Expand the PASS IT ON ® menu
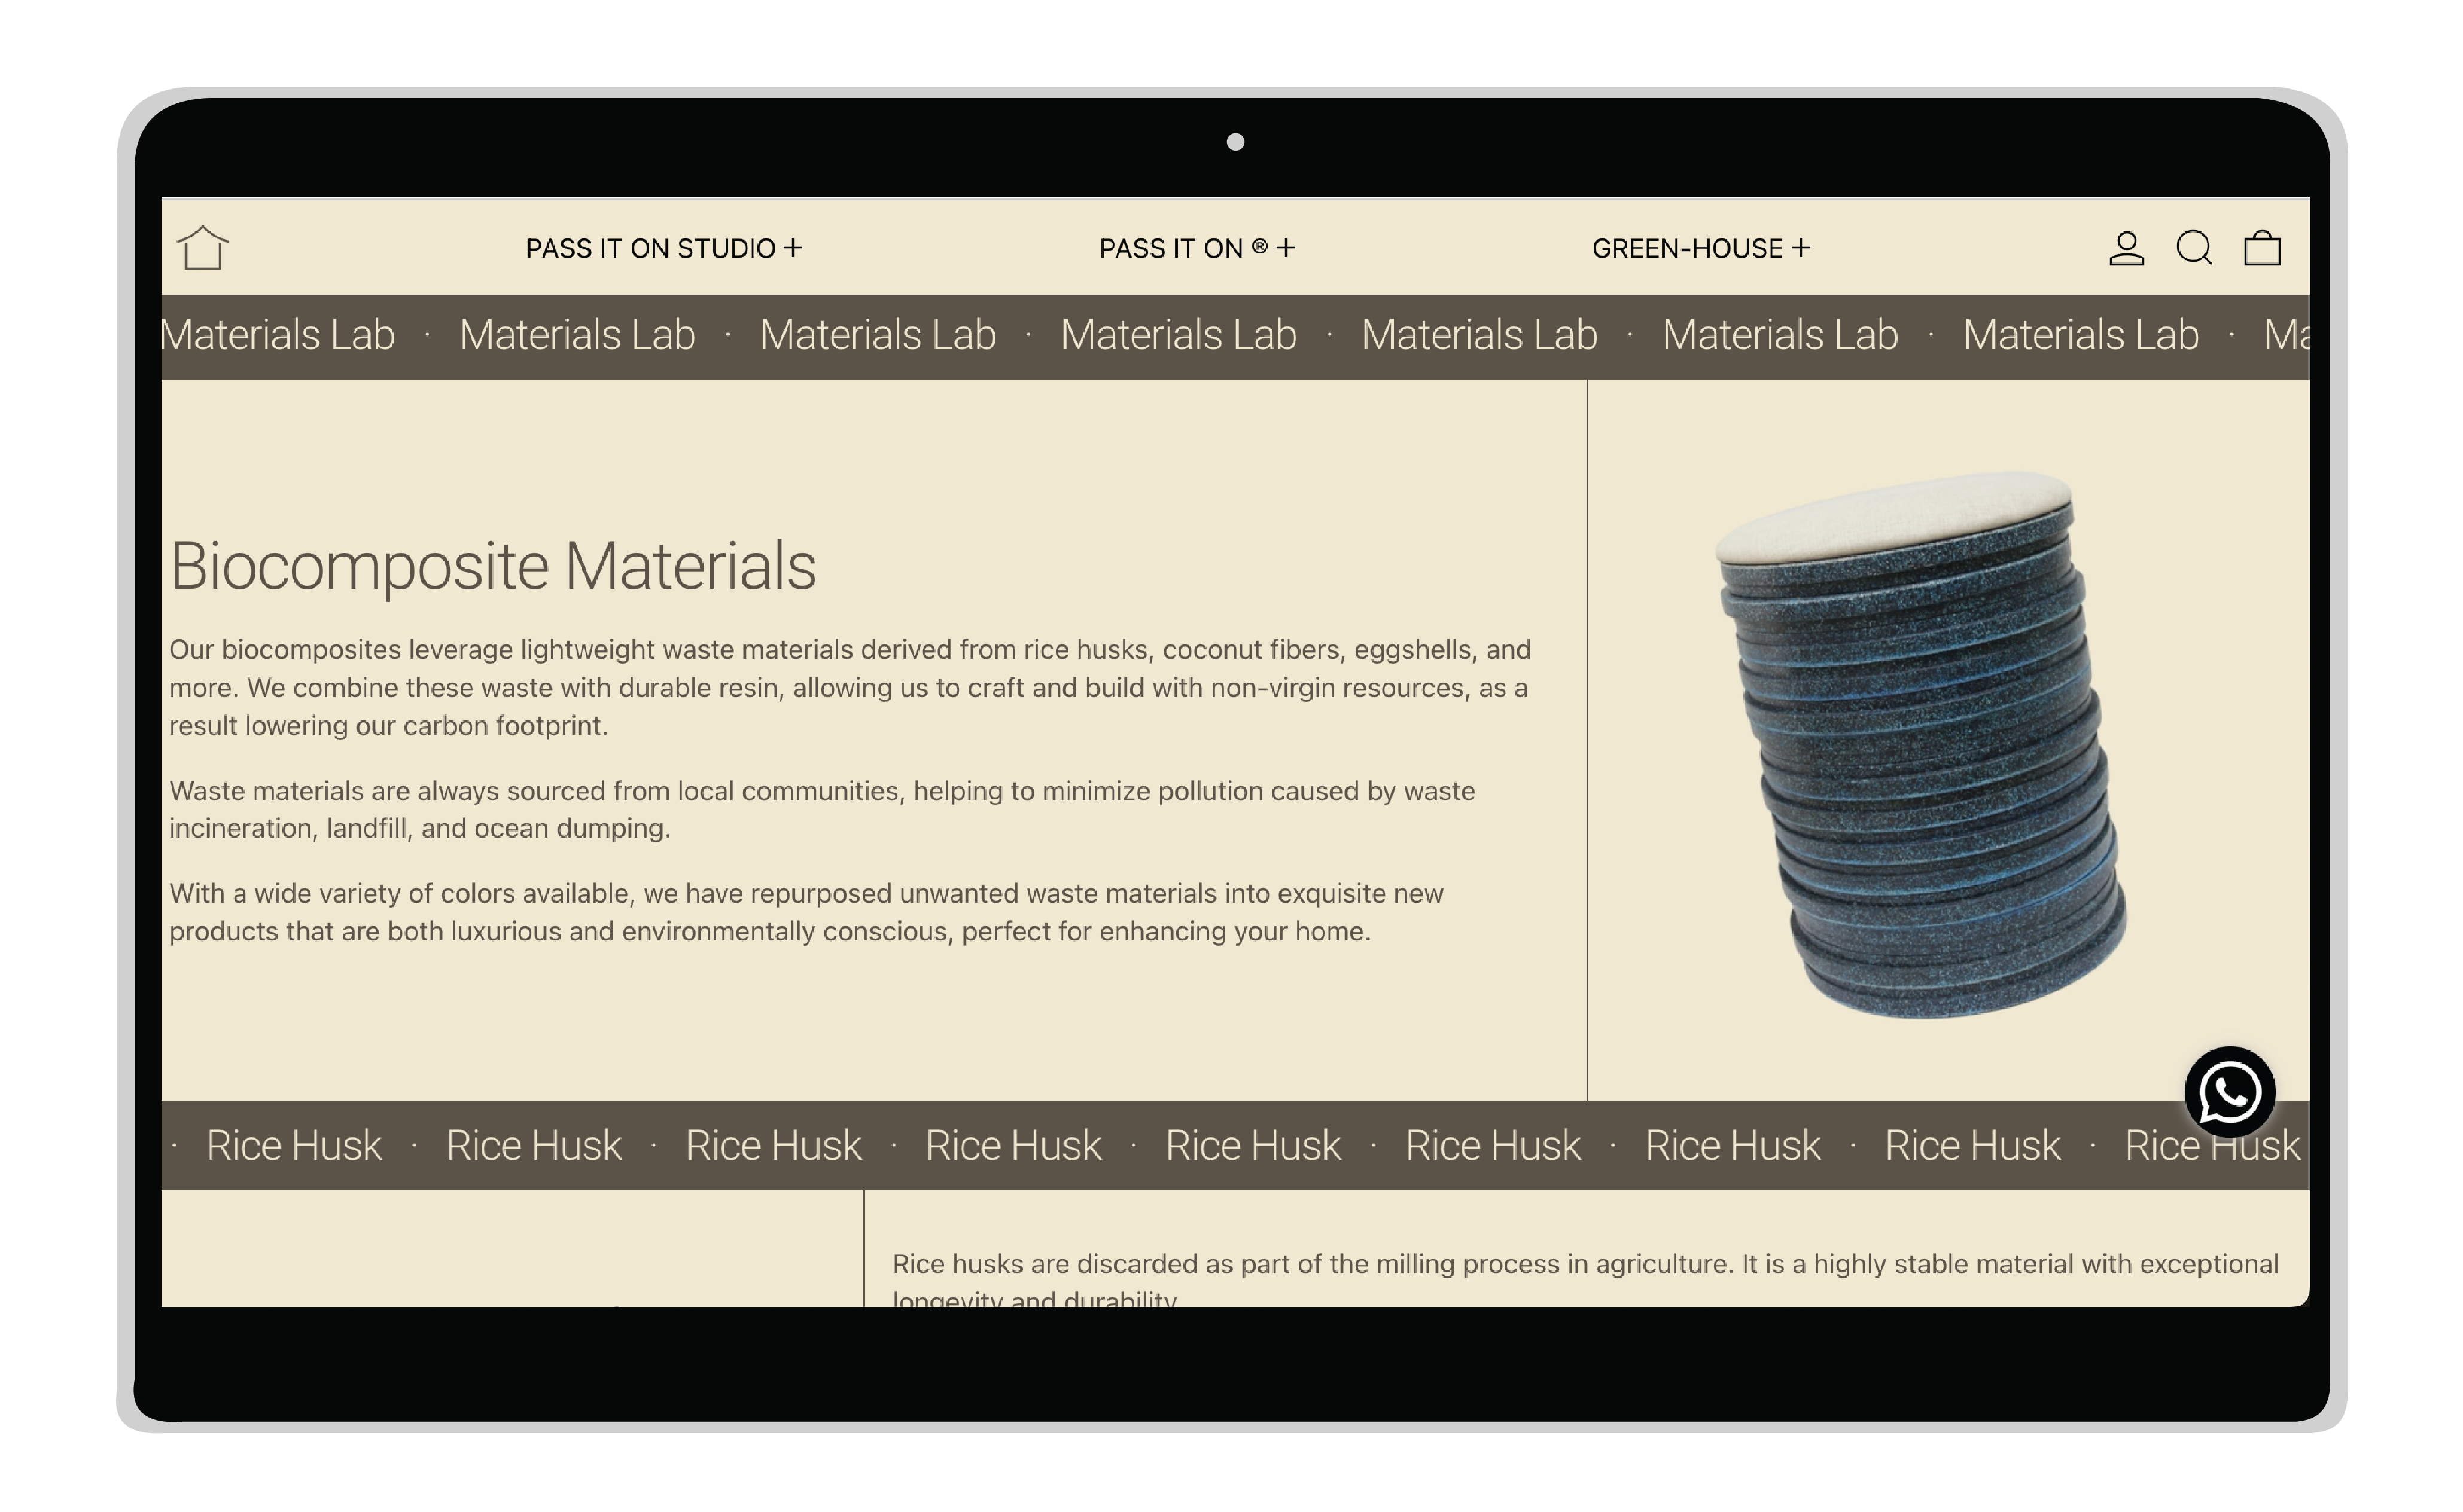The width and height of the screenshot is (2463, 1512). pos(1183,248)
